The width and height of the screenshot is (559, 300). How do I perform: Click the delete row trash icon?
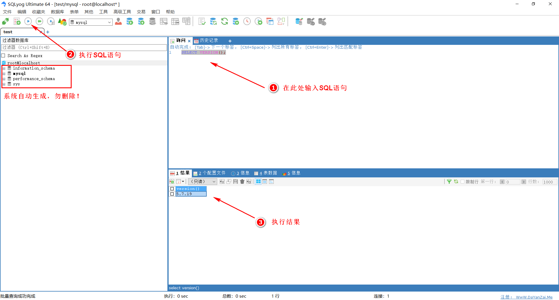(242, 181)
